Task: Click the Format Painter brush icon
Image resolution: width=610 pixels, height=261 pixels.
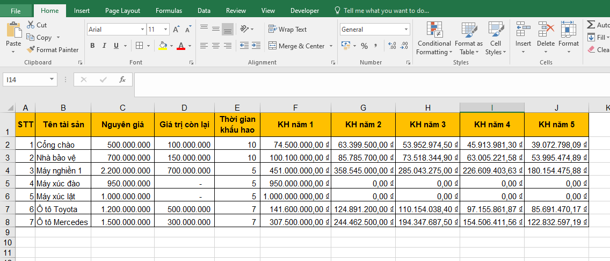Action: [x=31, y=50]
